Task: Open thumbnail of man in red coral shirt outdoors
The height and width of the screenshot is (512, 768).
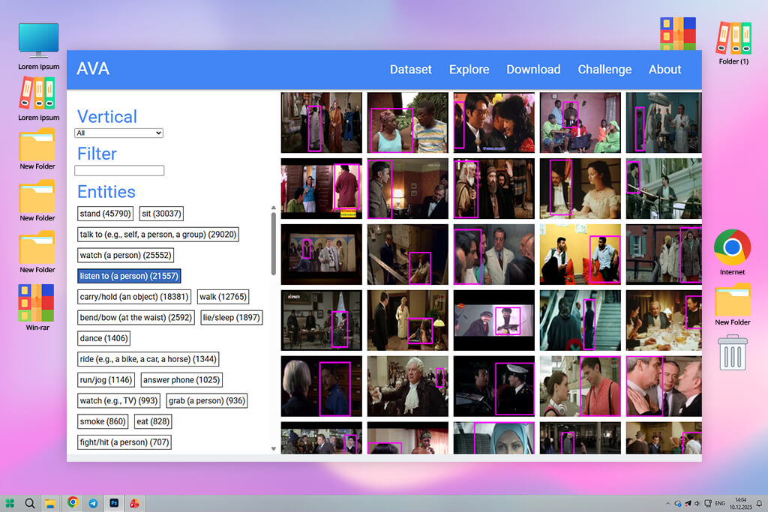Action: pos(580,386)
